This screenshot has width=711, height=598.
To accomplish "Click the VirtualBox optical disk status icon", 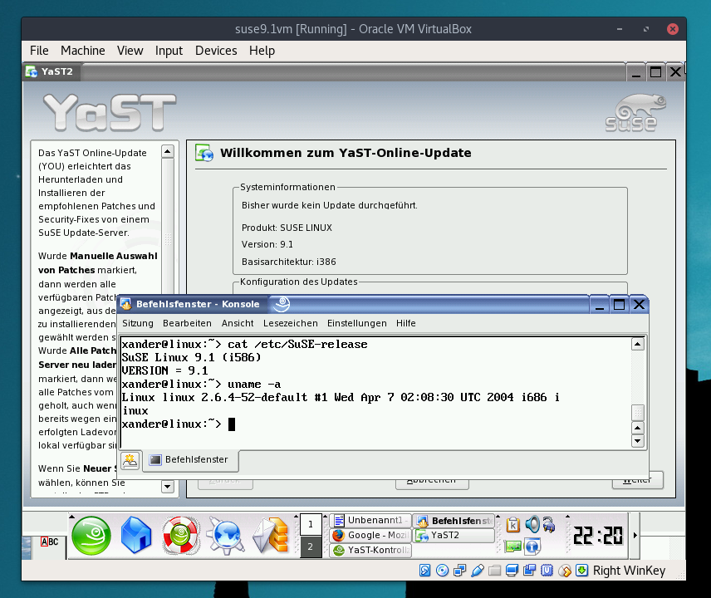I will coord(442,571).
